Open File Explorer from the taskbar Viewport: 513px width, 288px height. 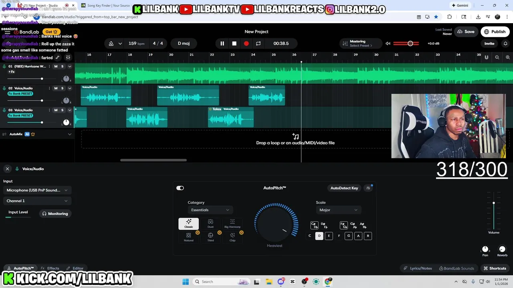click(x=269, y=282)
